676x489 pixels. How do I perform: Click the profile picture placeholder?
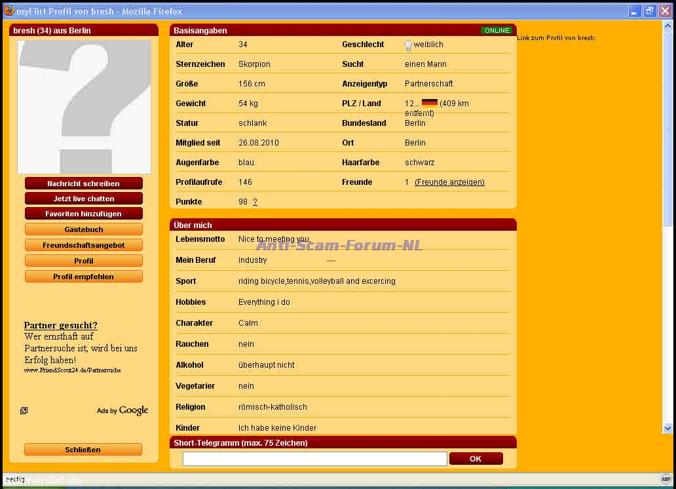point(84,107)
